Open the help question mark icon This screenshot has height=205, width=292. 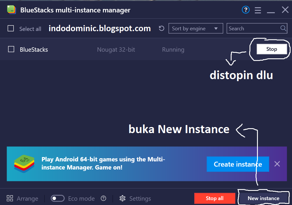246,10
